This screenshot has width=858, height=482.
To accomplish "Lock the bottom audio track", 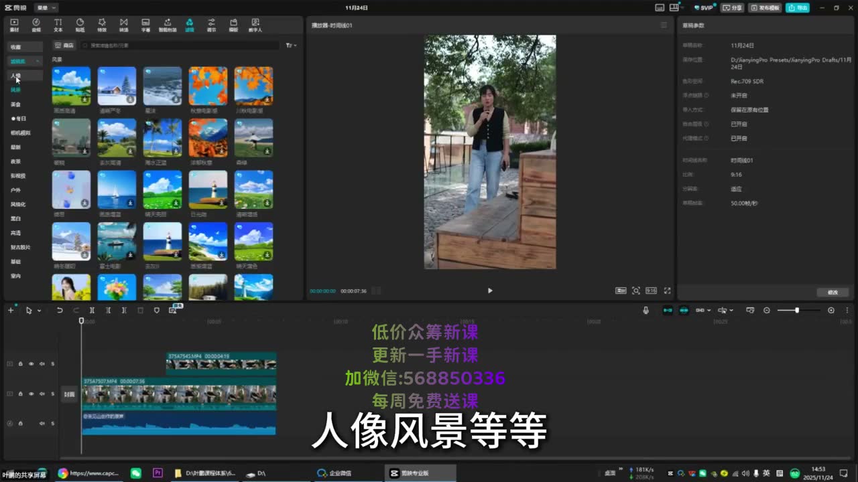I will click(21, 423).
